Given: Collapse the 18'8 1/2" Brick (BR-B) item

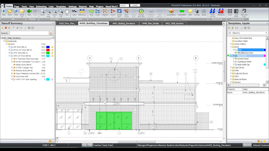Looking at the screenshot, I should 9,56.
